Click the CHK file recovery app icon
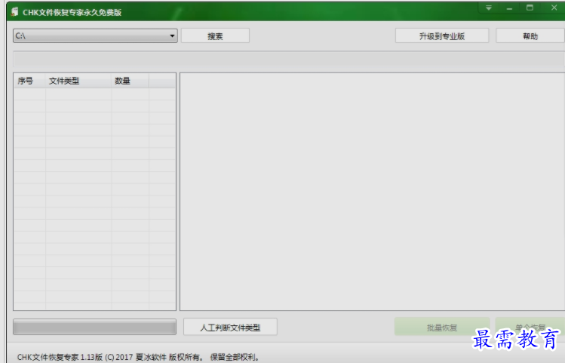 pyautogui.click(x=15, y=12)
